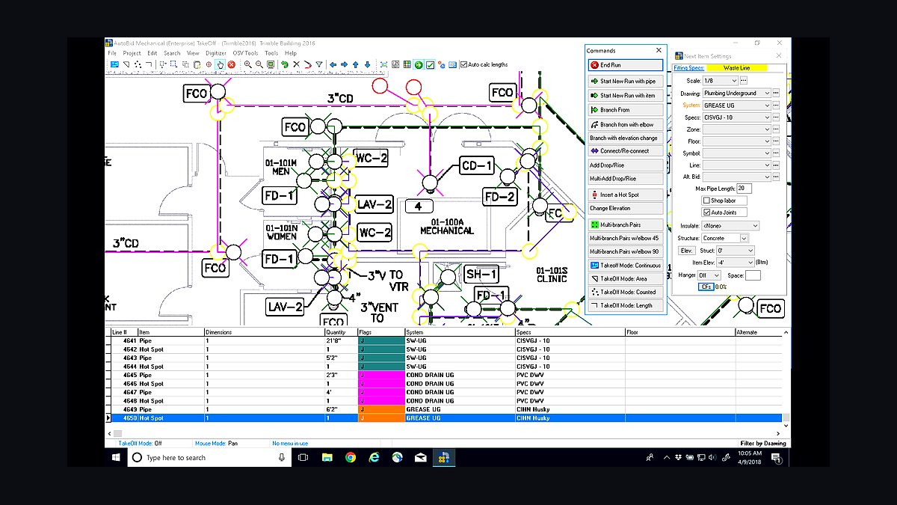Screen dimensions: 897x505
Task: Click the blue down arrow toolbar icon
Action: coord(368,64)
